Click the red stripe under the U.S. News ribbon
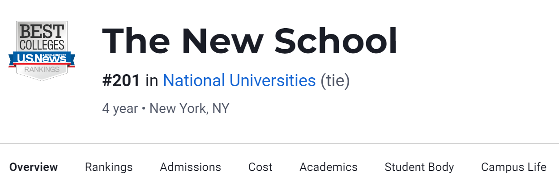This screenshot has height=184, width=559. pos(42,64)
